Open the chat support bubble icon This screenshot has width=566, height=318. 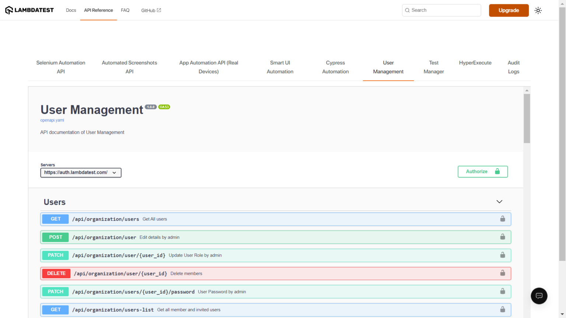(539, 296)
